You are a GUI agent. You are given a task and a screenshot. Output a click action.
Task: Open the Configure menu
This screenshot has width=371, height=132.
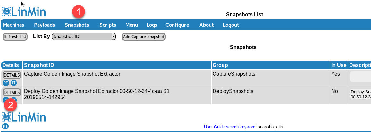coord(177,25)
